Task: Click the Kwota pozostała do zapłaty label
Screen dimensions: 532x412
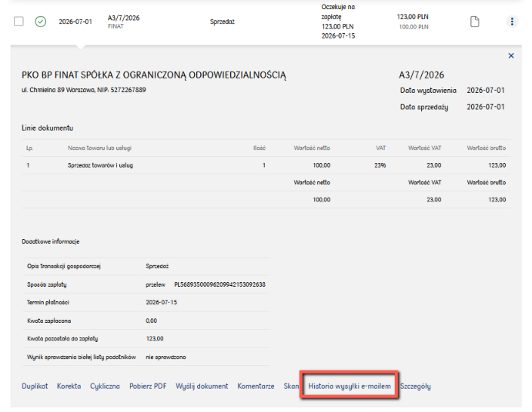Action: coord(62,338)
